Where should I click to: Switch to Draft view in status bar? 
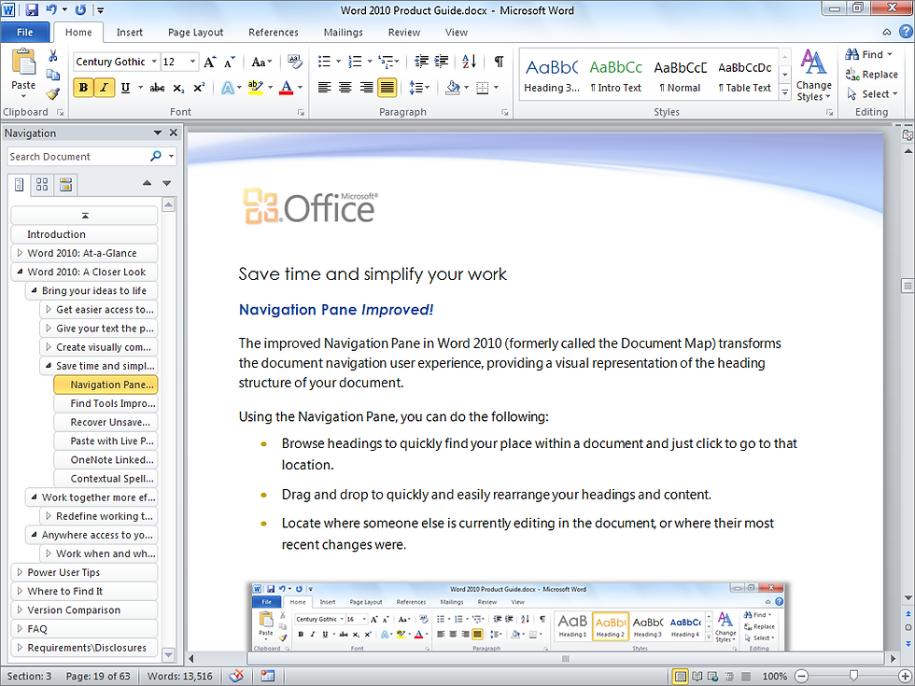coord(746,676)
